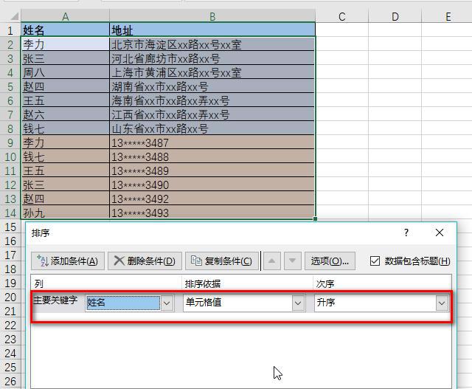Viewport: 472px width, 389px height.
Task: Select column B header
Action: coord(212,16)
